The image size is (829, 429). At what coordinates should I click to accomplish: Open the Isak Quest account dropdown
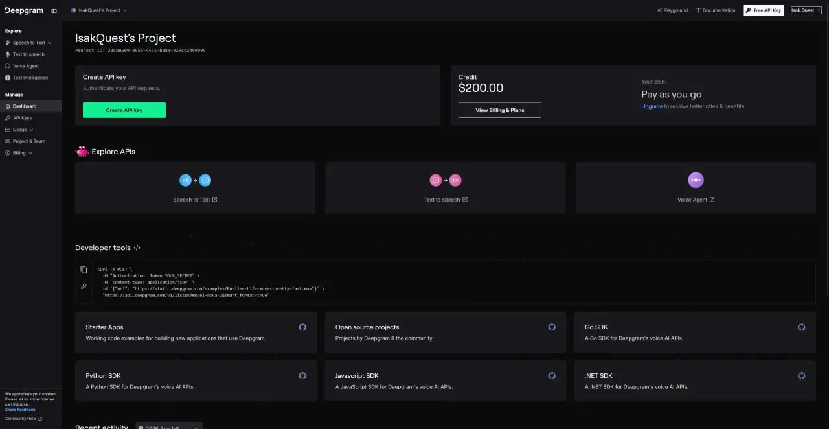pos(806,10)
